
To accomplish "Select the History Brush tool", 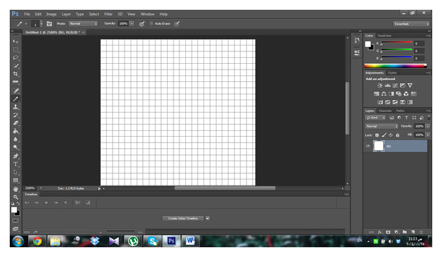I will click(x=16, y=115).
